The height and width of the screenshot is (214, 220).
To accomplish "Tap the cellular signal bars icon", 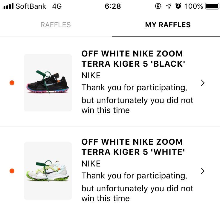I will coord(8,6).
